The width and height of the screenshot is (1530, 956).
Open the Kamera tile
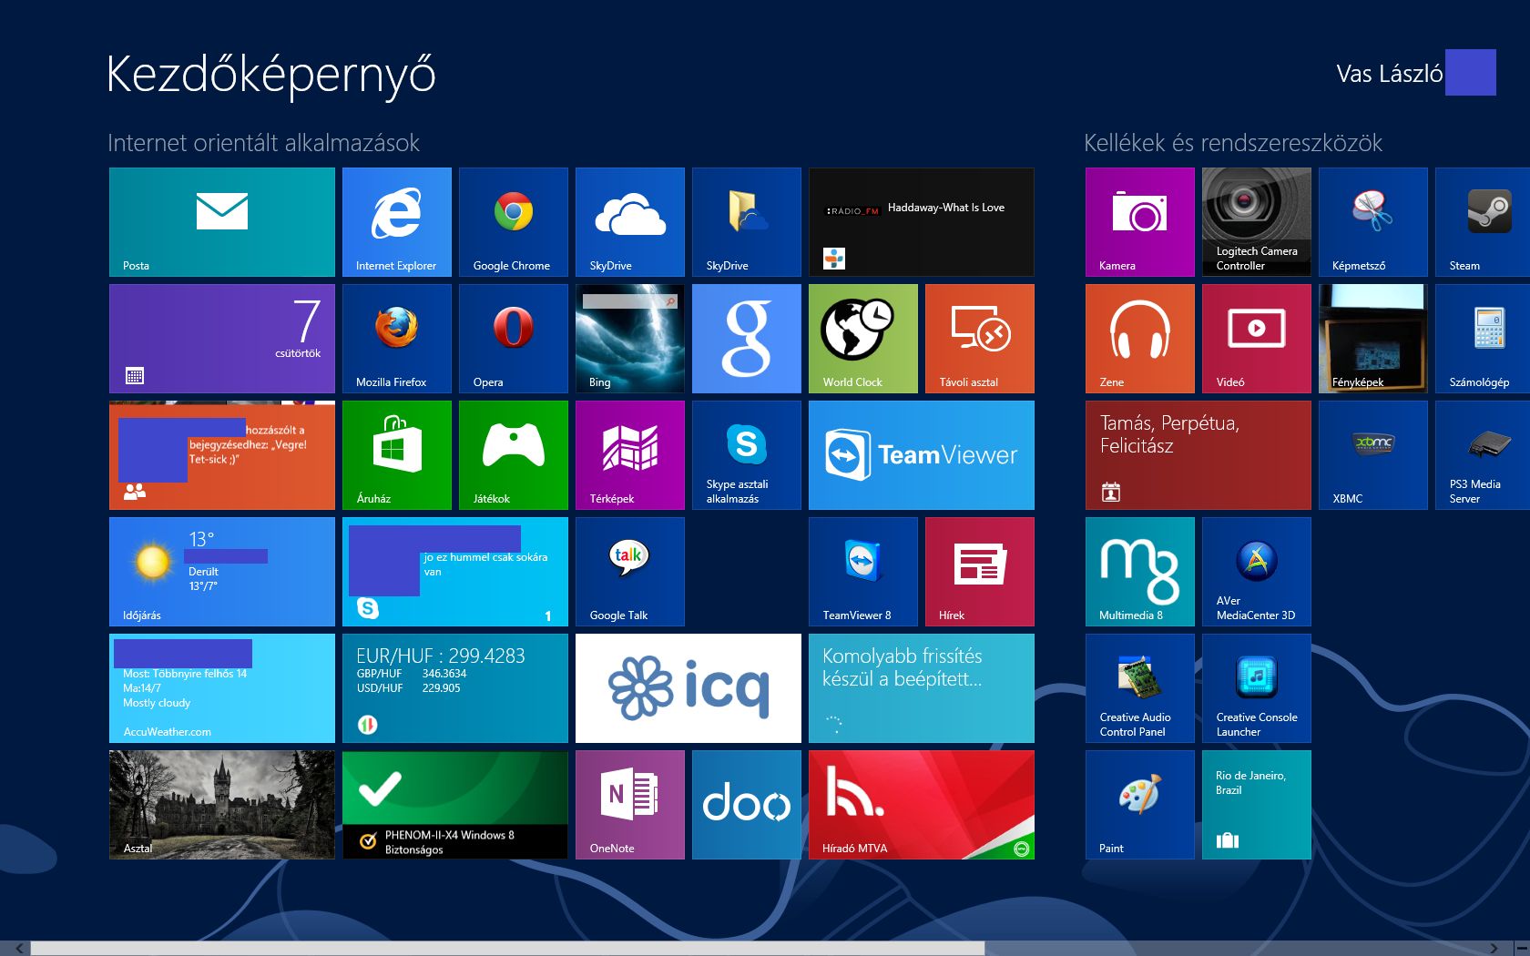1140,222
